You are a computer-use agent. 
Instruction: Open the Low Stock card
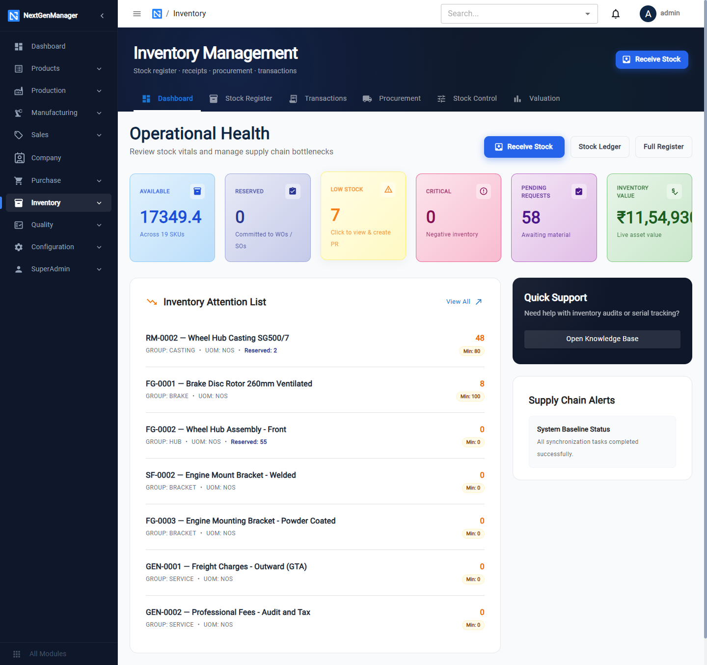click(x=363, y=216)
